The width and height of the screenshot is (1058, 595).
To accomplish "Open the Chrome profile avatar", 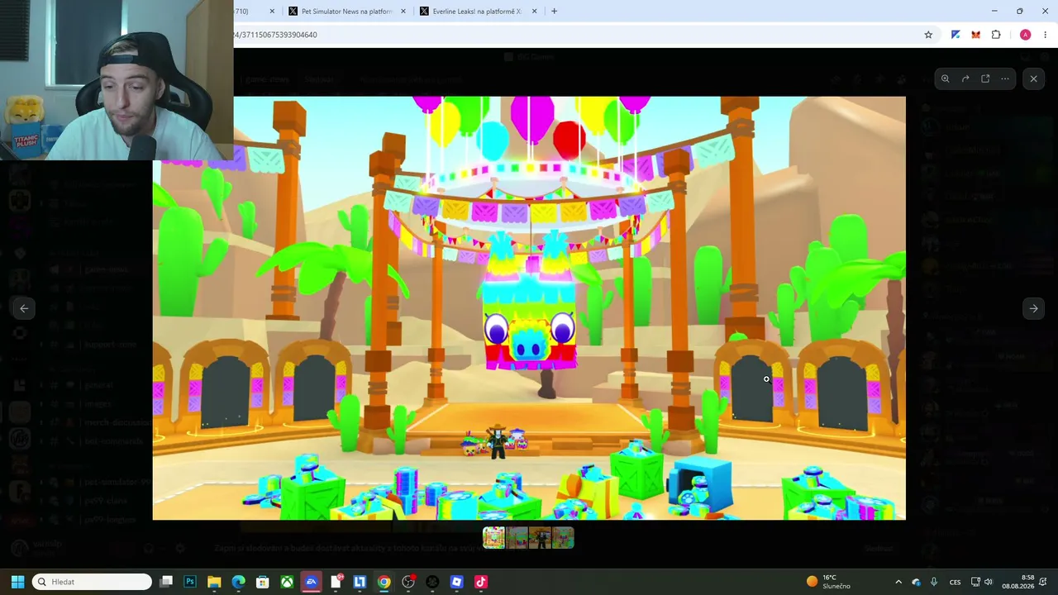I will [1025, 35].
